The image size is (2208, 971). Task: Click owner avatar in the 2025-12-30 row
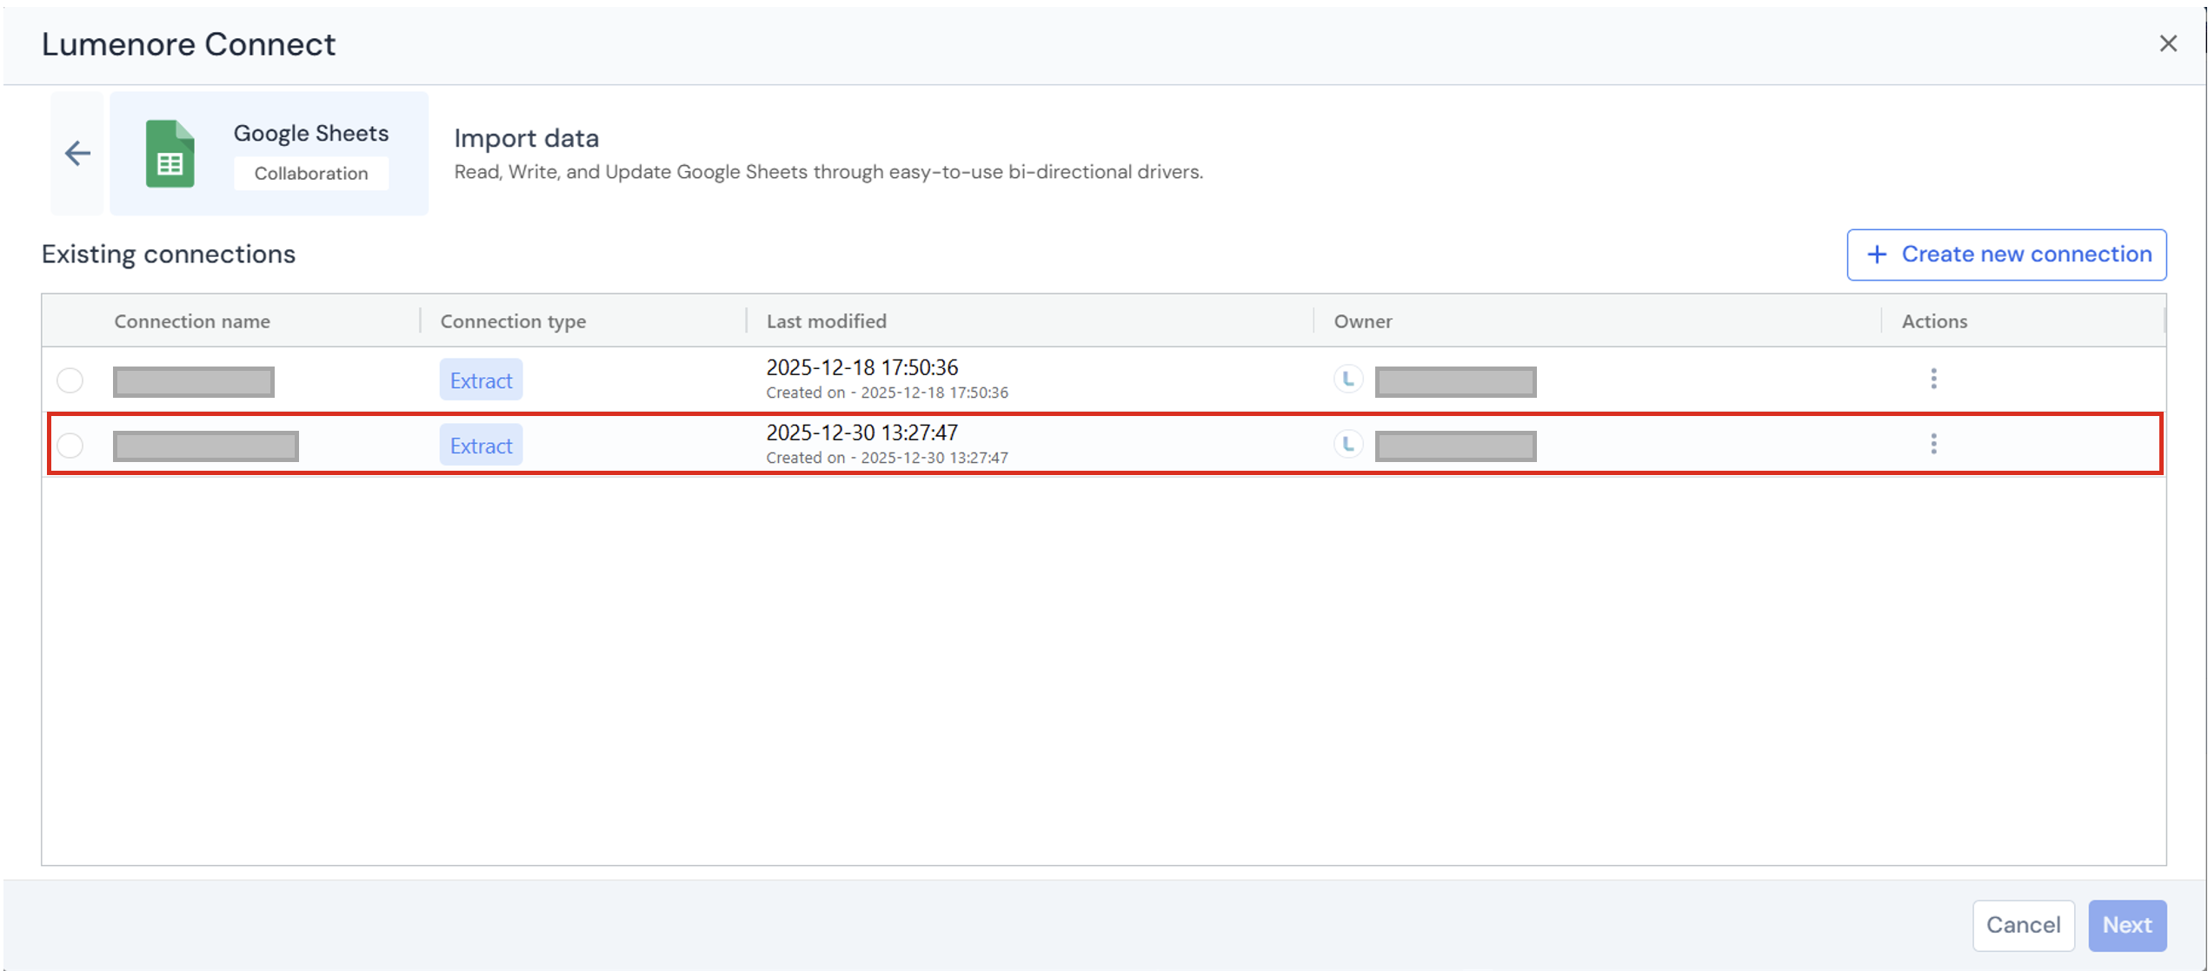pos(1348,444)
